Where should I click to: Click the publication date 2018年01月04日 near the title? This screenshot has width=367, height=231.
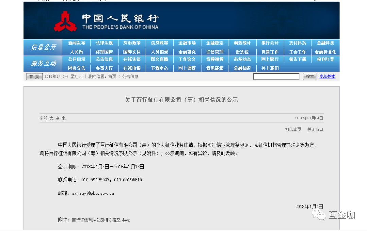coord(309,118)
